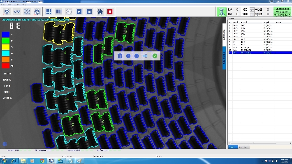Screen dimensions: 292x164
Task: Click the blue stop square toolbar icon
Action: click(x=89, y=12)
